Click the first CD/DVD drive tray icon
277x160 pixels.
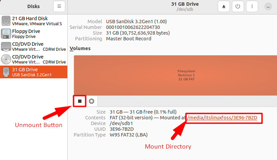click(6, 46)
